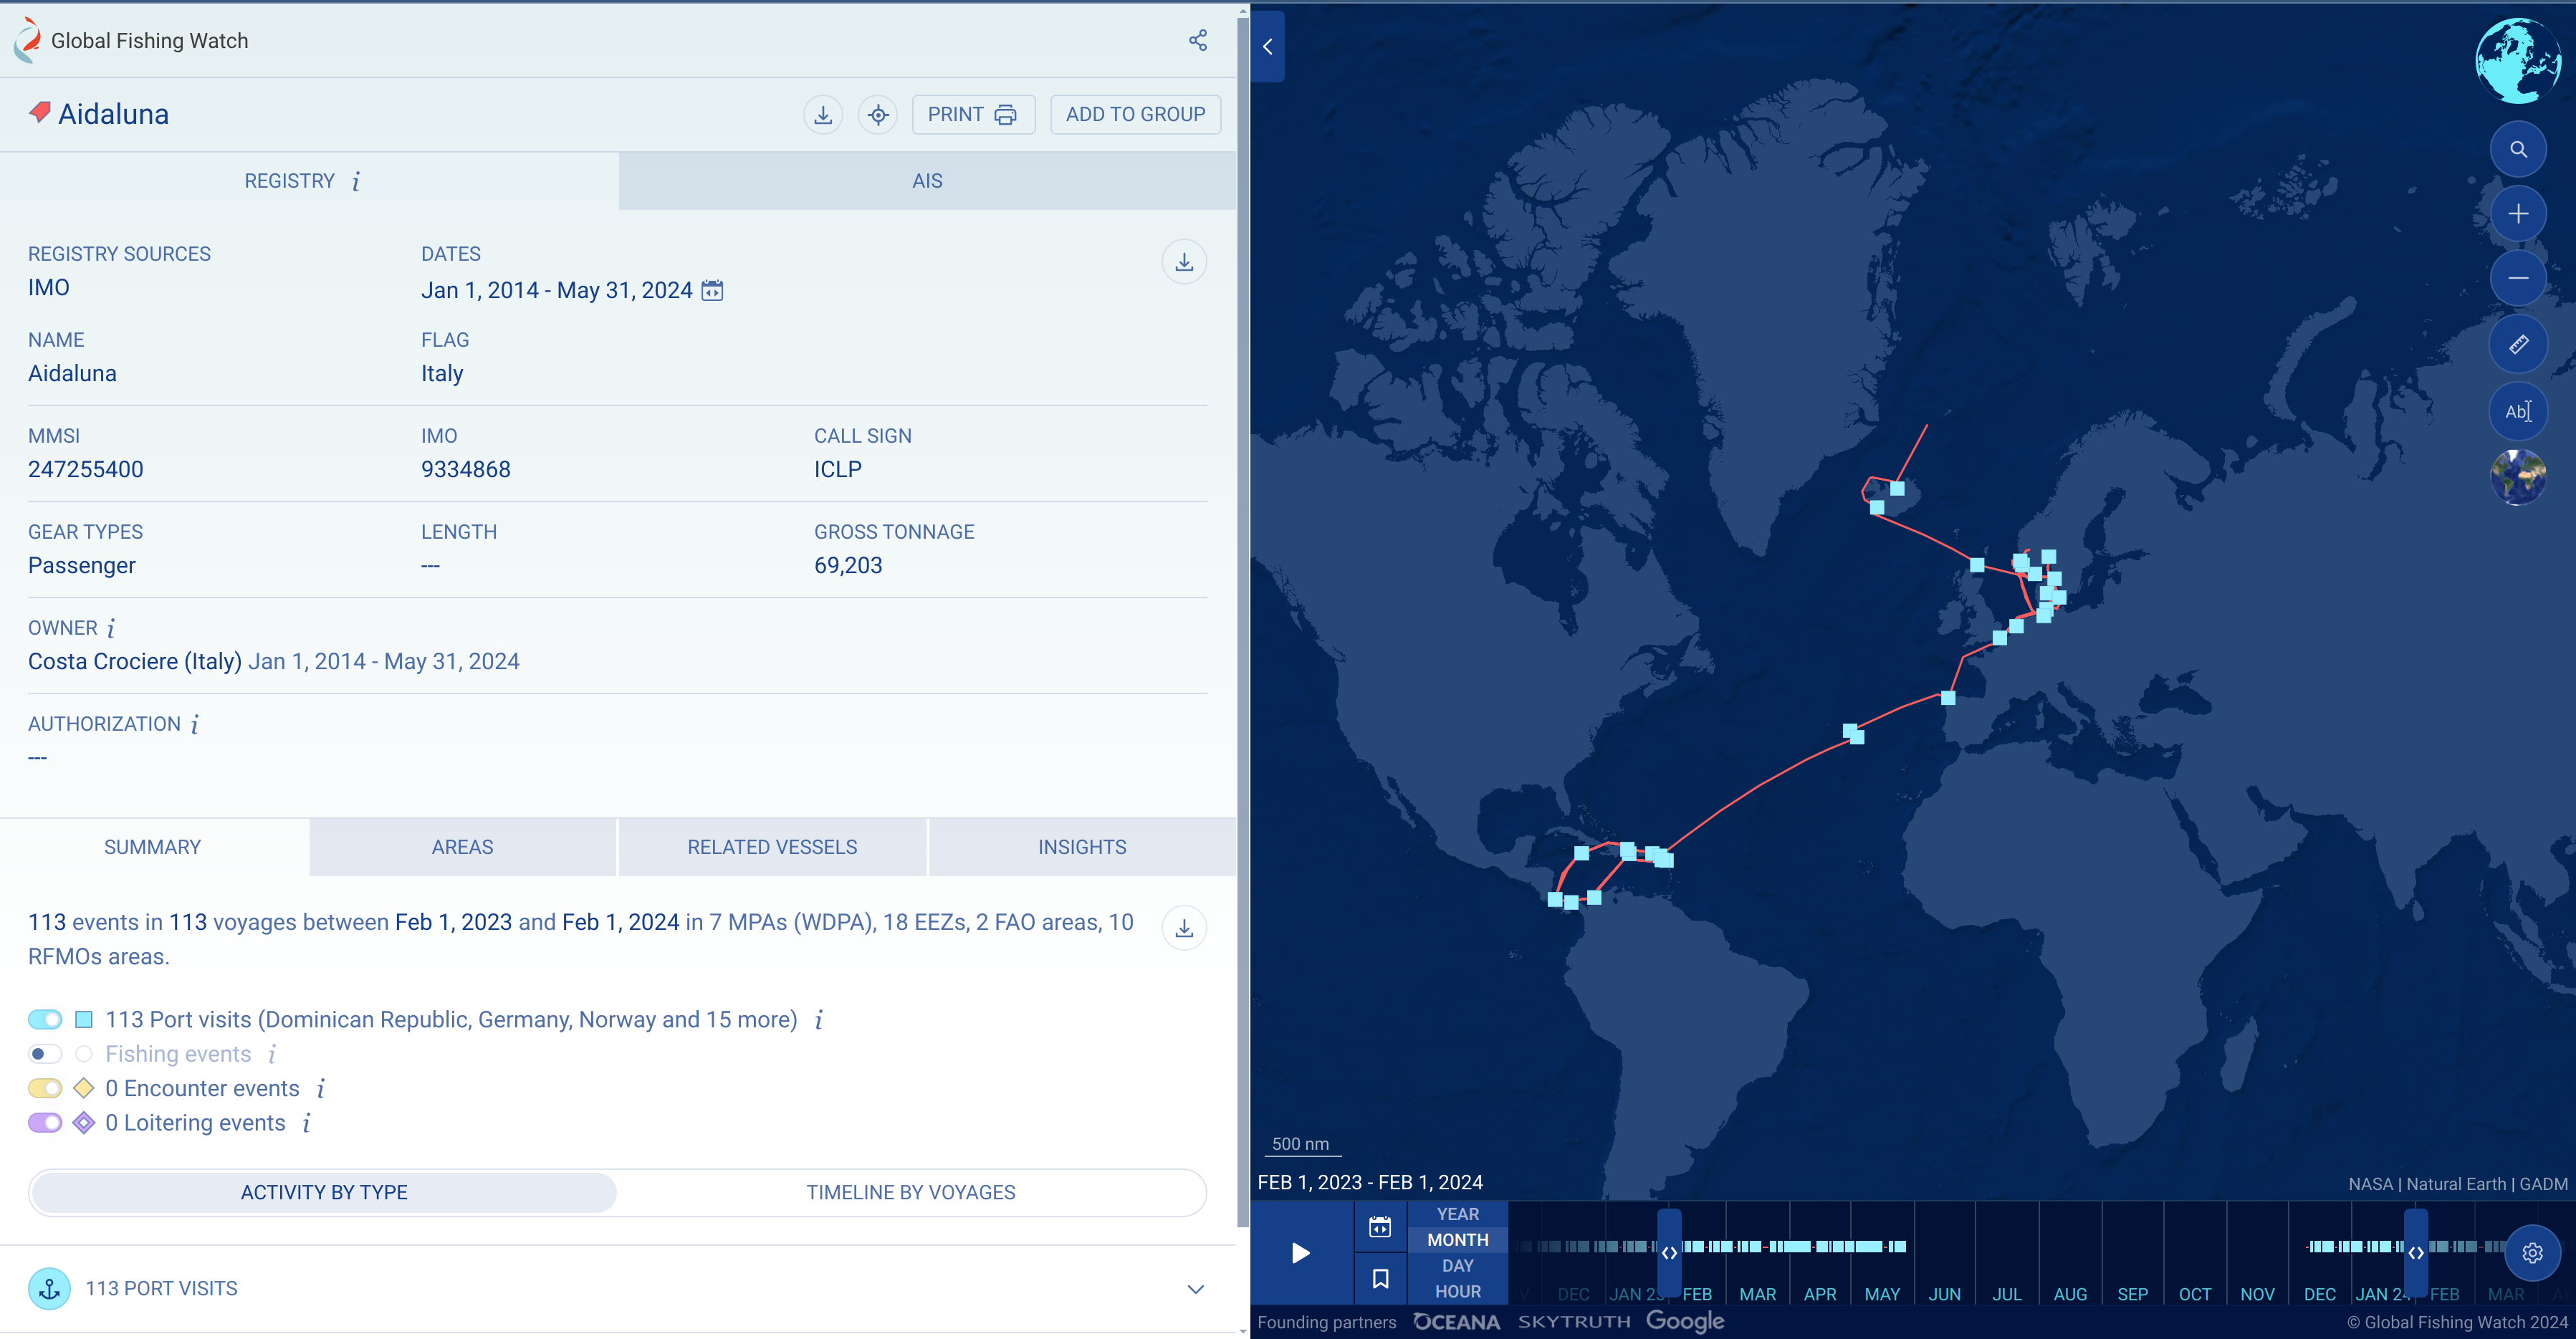Screen dimensions: 2576x1339
Task: Click Add to Group button
Action: (1135, 115)
